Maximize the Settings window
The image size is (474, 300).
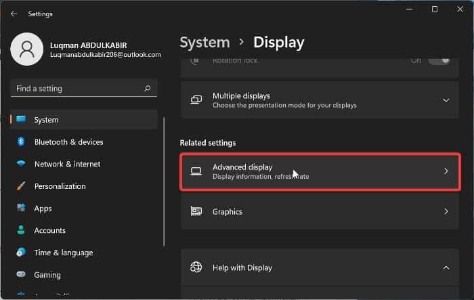(435, 9)
